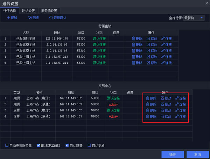Switch to the 网络设置 tab
The height and width of the screenshot is (159, 210).
pos(29,11)
